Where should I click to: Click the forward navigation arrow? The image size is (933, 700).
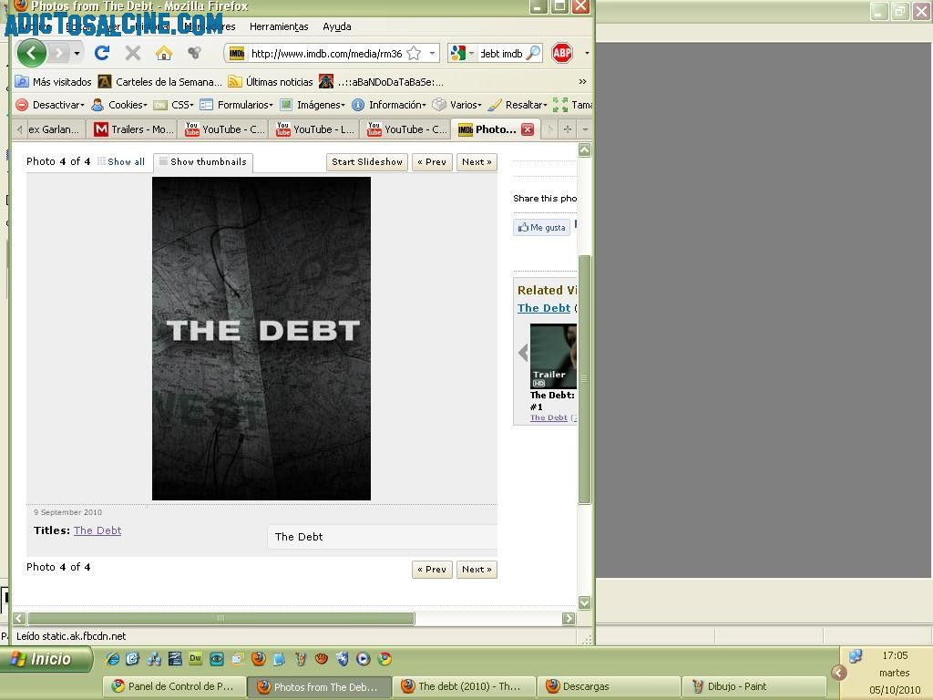(x=59, y=54)
